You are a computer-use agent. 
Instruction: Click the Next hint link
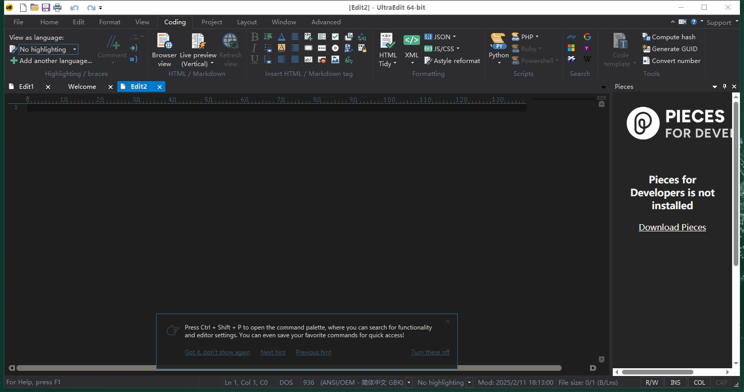tap(273, 352)
